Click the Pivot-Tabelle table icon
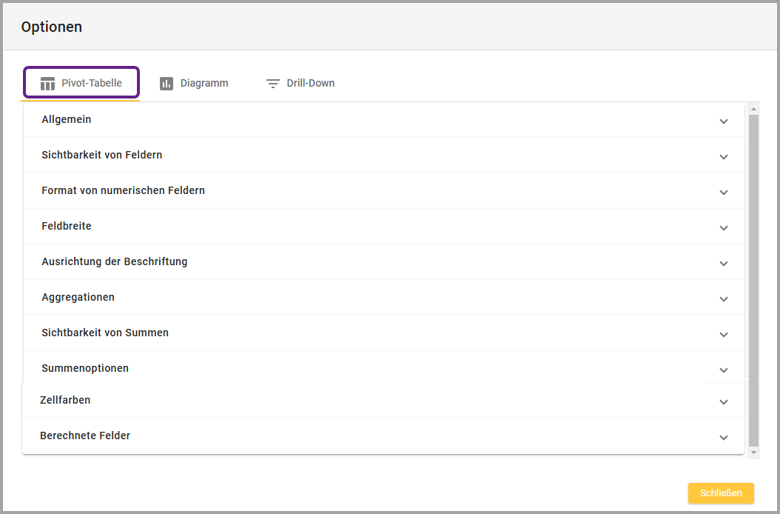780x514 pixels. pyautogui.click(x=48, y=84)
